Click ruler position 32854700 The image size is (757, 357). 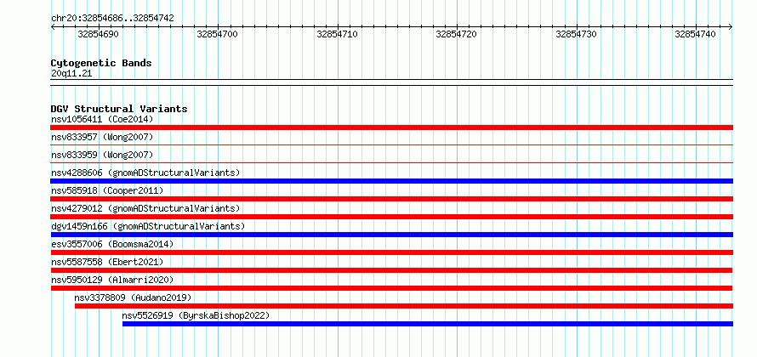217,34
